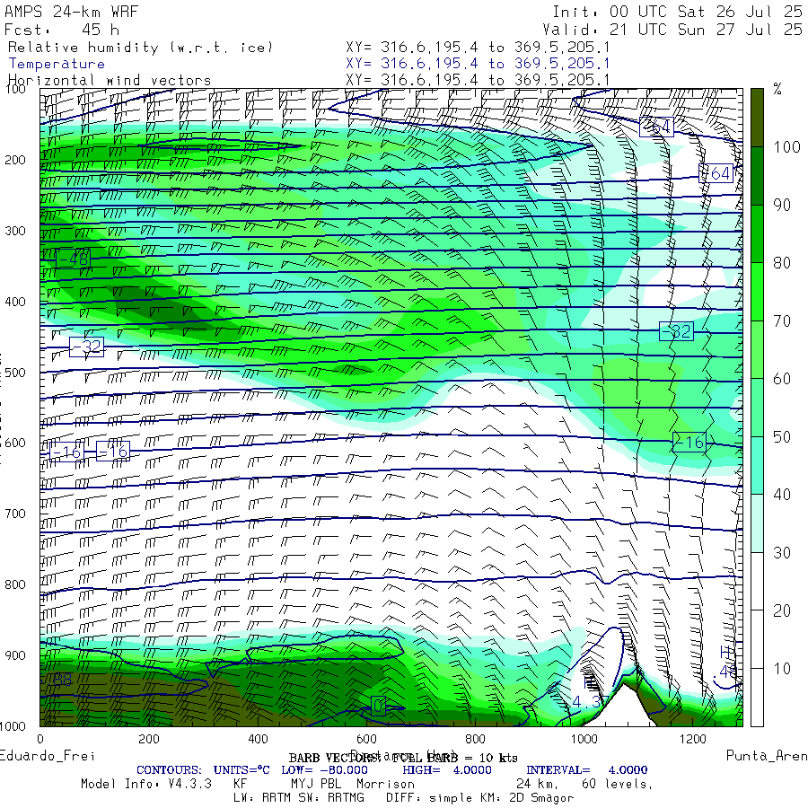Image resolution: width=808 pixels, height=808 pixels.
Task: Click the aqua swatch between 40 and 50
Action: (x=757, y=466)
